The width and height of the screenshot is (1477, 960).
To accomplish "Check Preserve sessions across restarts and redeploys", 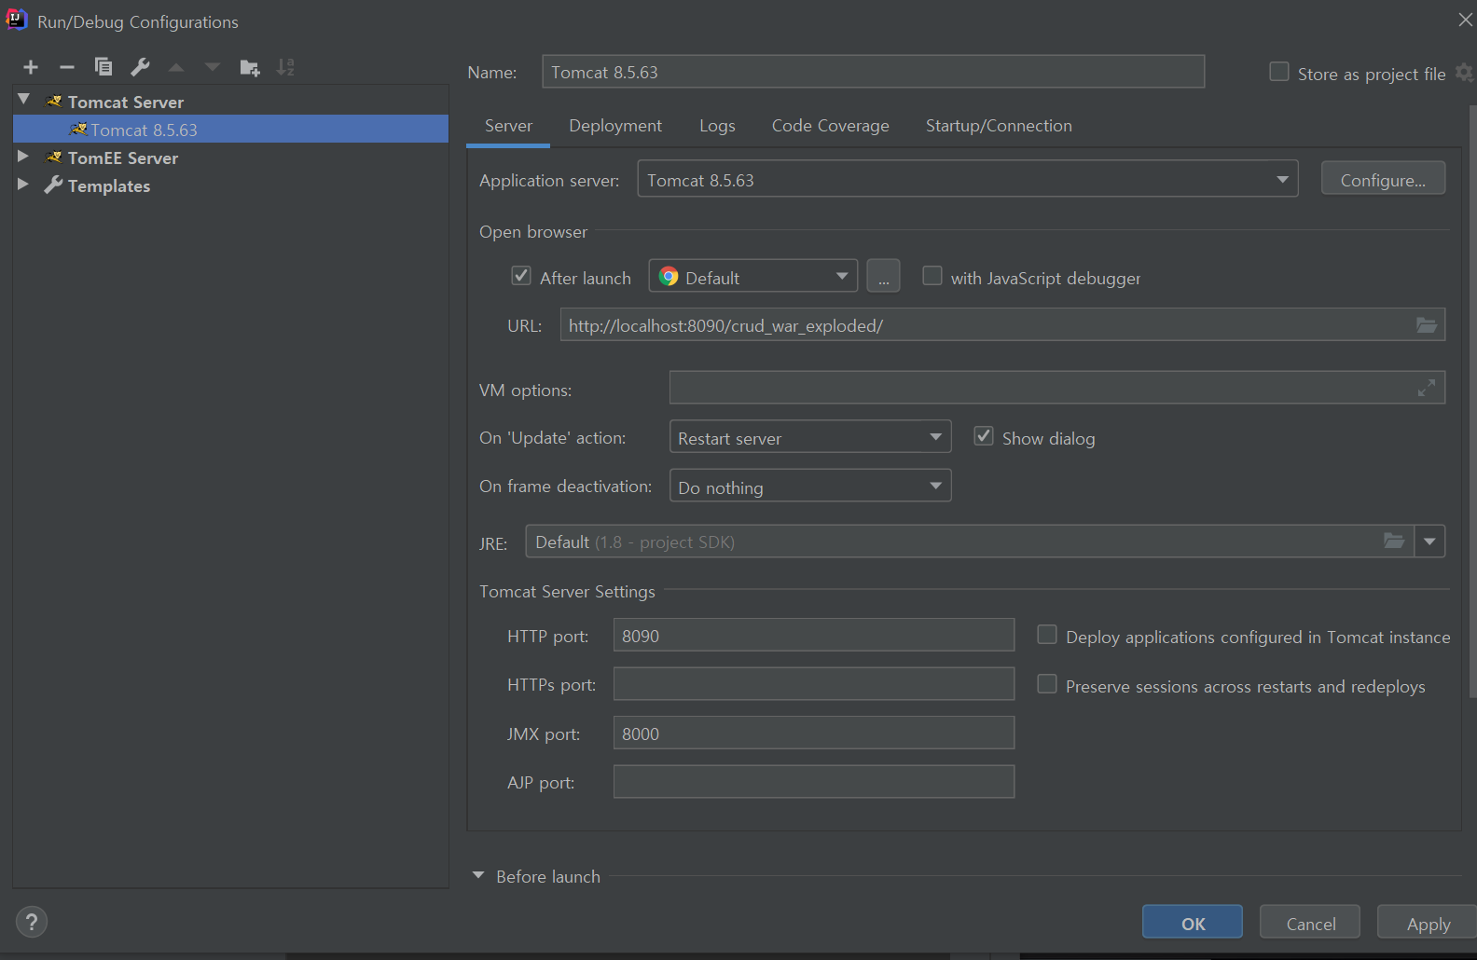I will (x=1047, y=684).
